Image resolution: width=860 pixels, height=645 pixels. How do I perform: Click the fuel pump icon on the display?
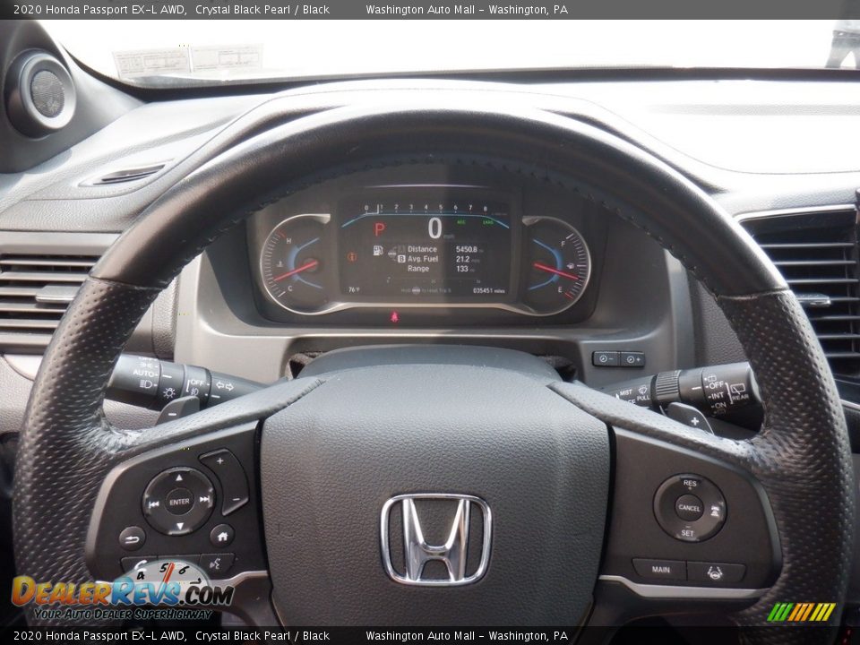(x=378, y=250)
